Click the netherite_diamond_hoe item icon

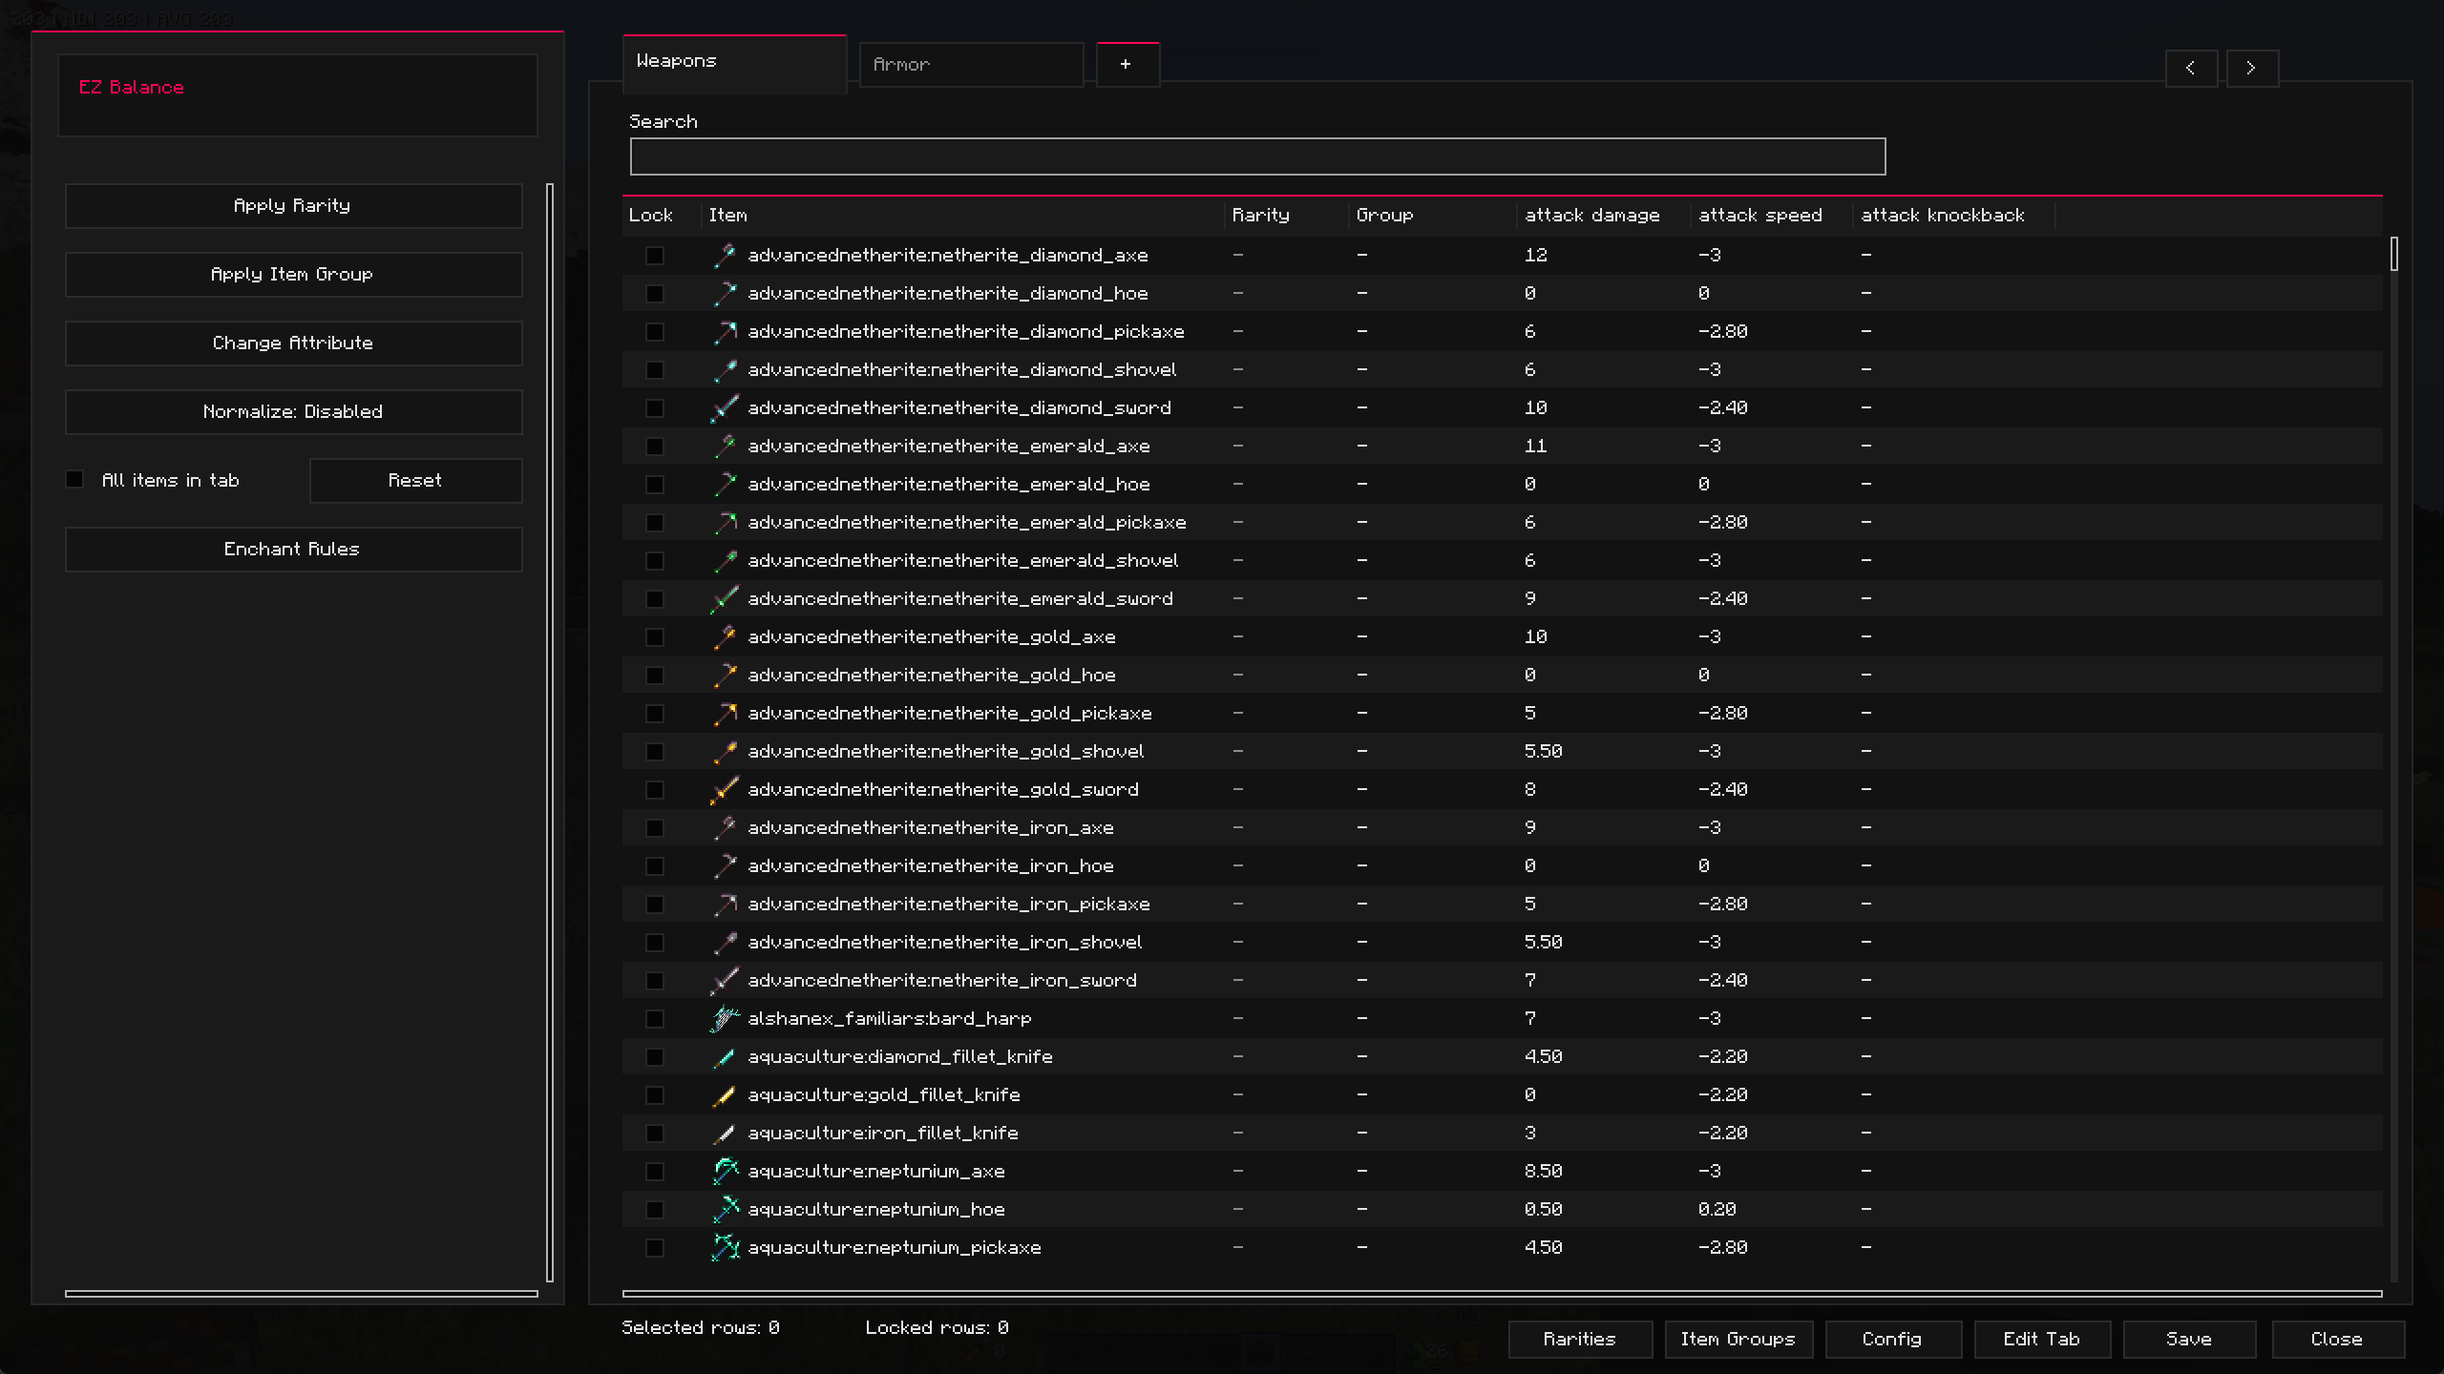[726, 293]
